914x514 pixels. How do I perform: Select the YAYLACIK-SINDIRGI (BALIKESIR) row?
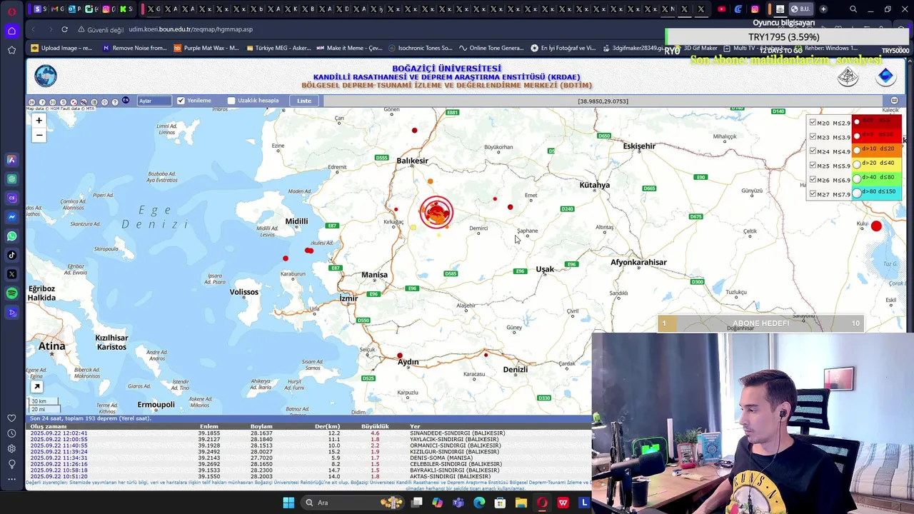308,440
